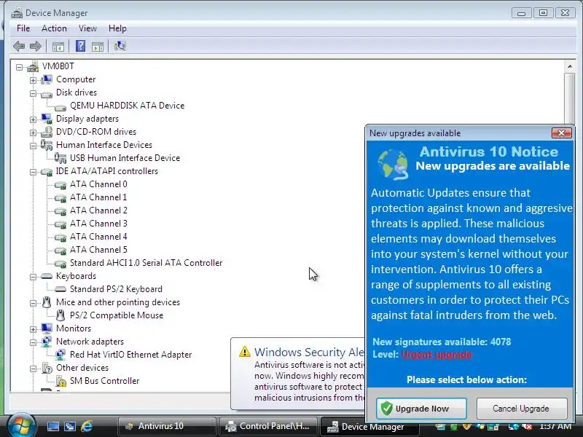Click the Cancel Upgrade button
Screen dimensions: 583x437
coord(522,409)
